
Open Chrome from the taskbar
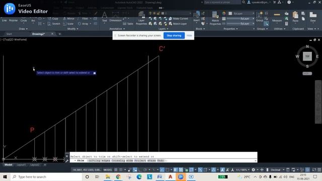point(118,177)
